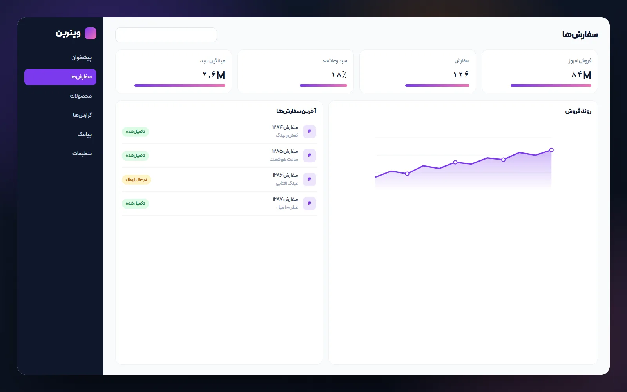This screenshot has height=392, width=627.
Task: Click the ویترین brand name
Action: coord(68,33)
